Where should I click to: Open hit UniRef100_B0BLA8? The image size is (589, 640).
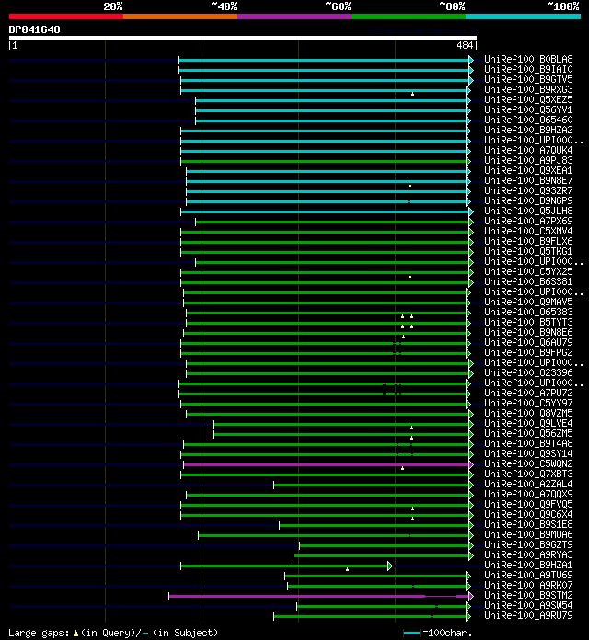[528, 59]
